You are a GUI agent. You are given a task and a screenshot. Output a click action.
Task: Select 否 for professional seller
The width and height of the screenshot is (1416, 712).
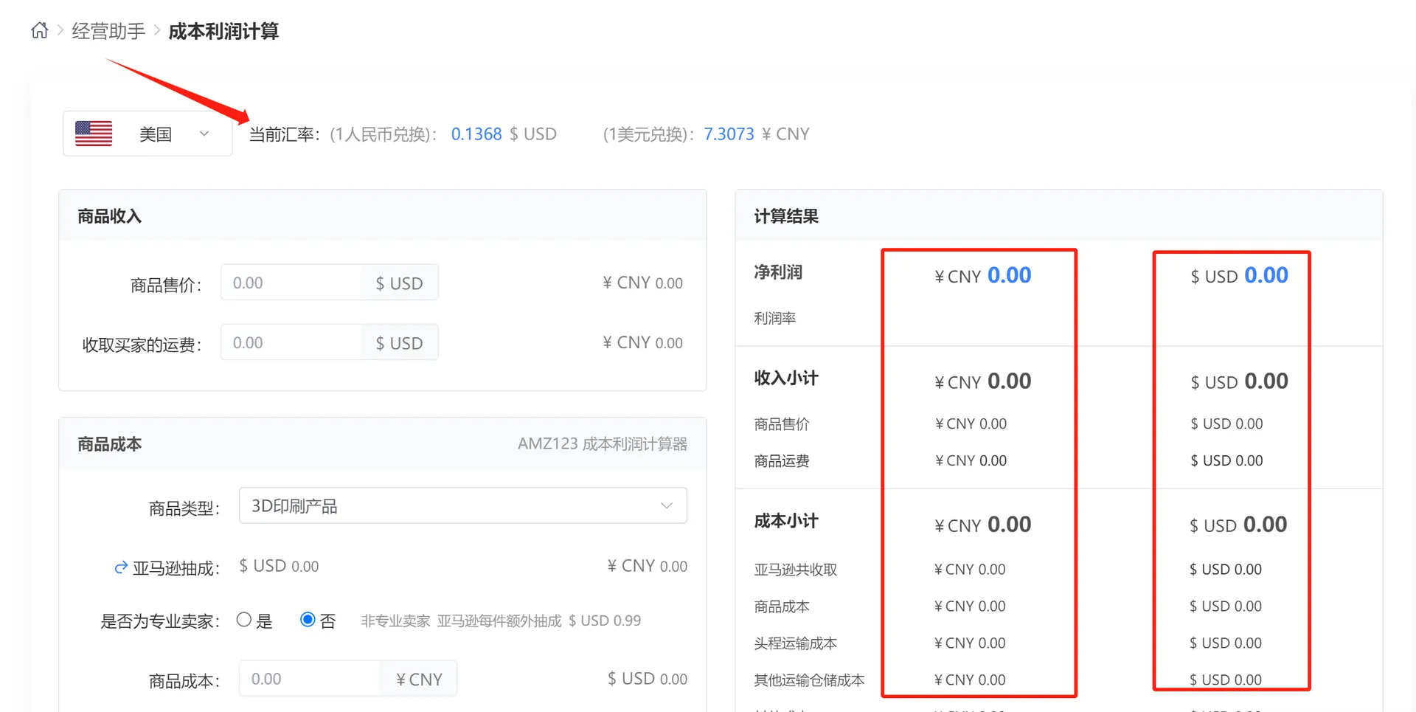308,620
